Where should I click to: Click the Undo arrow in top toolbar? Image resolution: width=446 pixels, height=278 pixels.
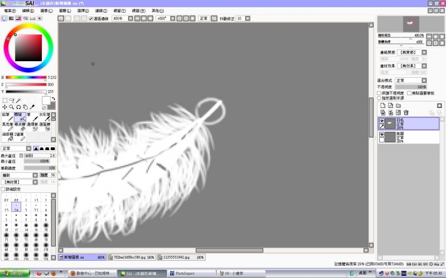[x=61, y=18]
